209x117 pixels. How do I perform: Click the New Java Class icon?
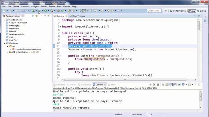pos(62,11)
